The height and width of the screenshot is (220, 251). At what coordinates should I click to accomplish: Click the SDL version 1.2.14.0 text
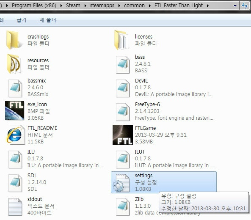pyautogui.click(x=37, y=182)
